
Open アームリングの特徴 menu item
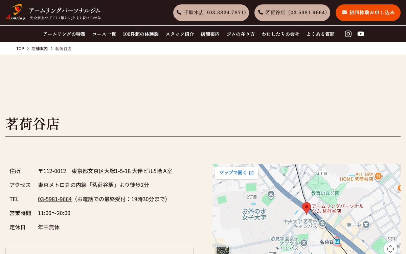coord(64,34)
